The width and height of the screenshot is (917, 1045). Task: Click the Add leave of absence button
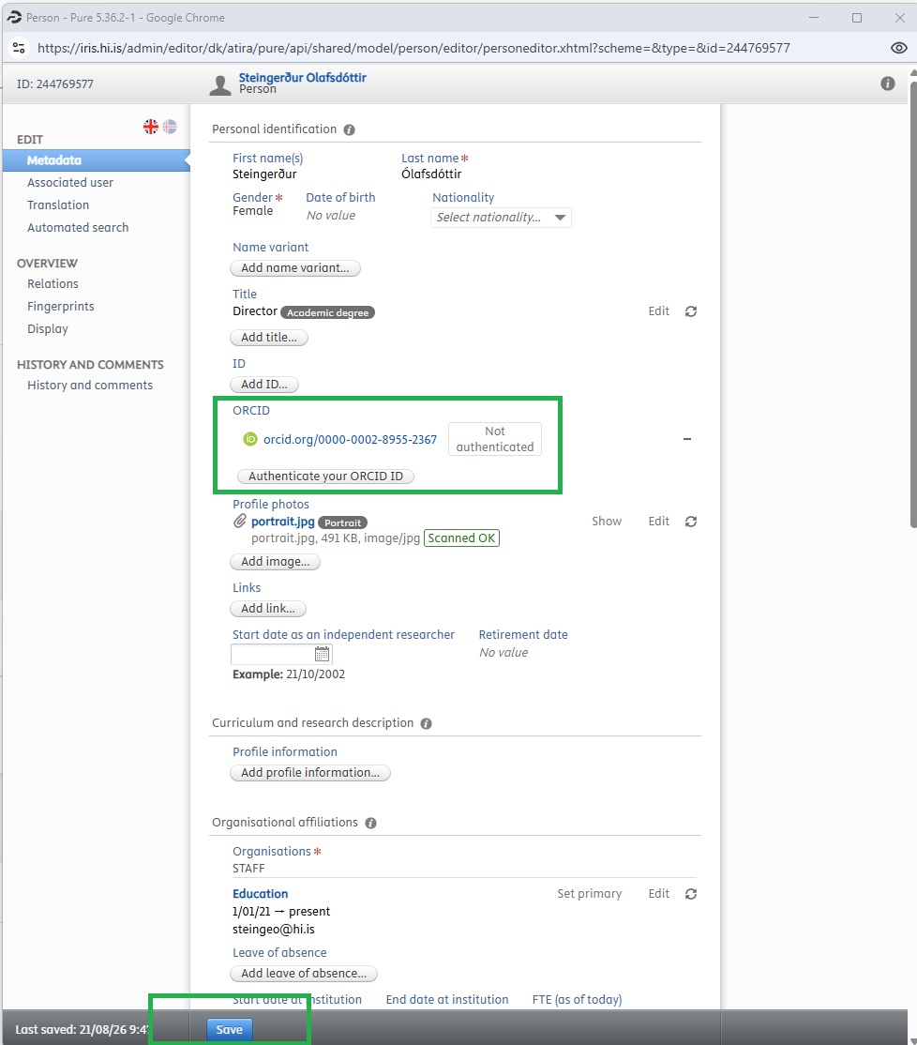point(304,974)
